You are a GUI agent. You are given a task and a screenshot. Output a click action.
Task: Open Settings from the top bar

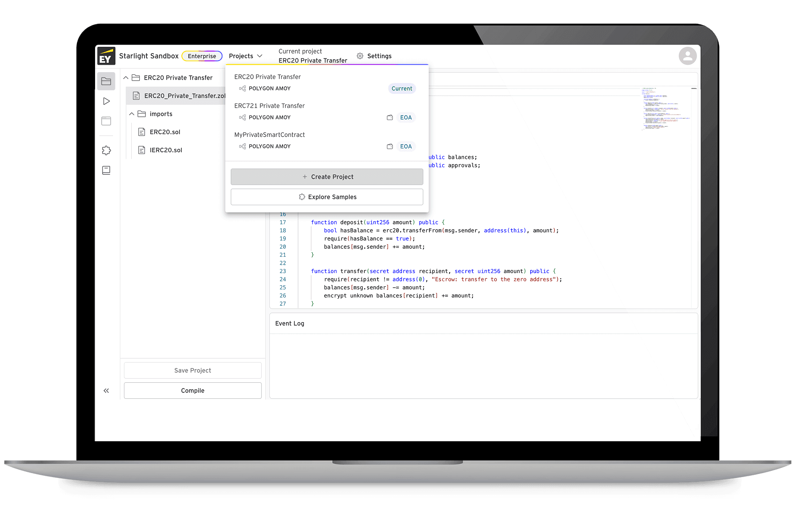coord(374,56)
